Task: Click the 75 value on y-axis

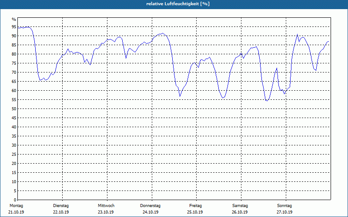Action: coord(14,63)
